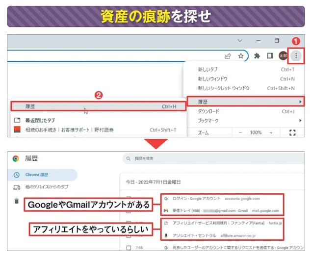Expand the ブックマーク submenu arrow
This screenshot has height=256, width=313.
click(300, 121)
